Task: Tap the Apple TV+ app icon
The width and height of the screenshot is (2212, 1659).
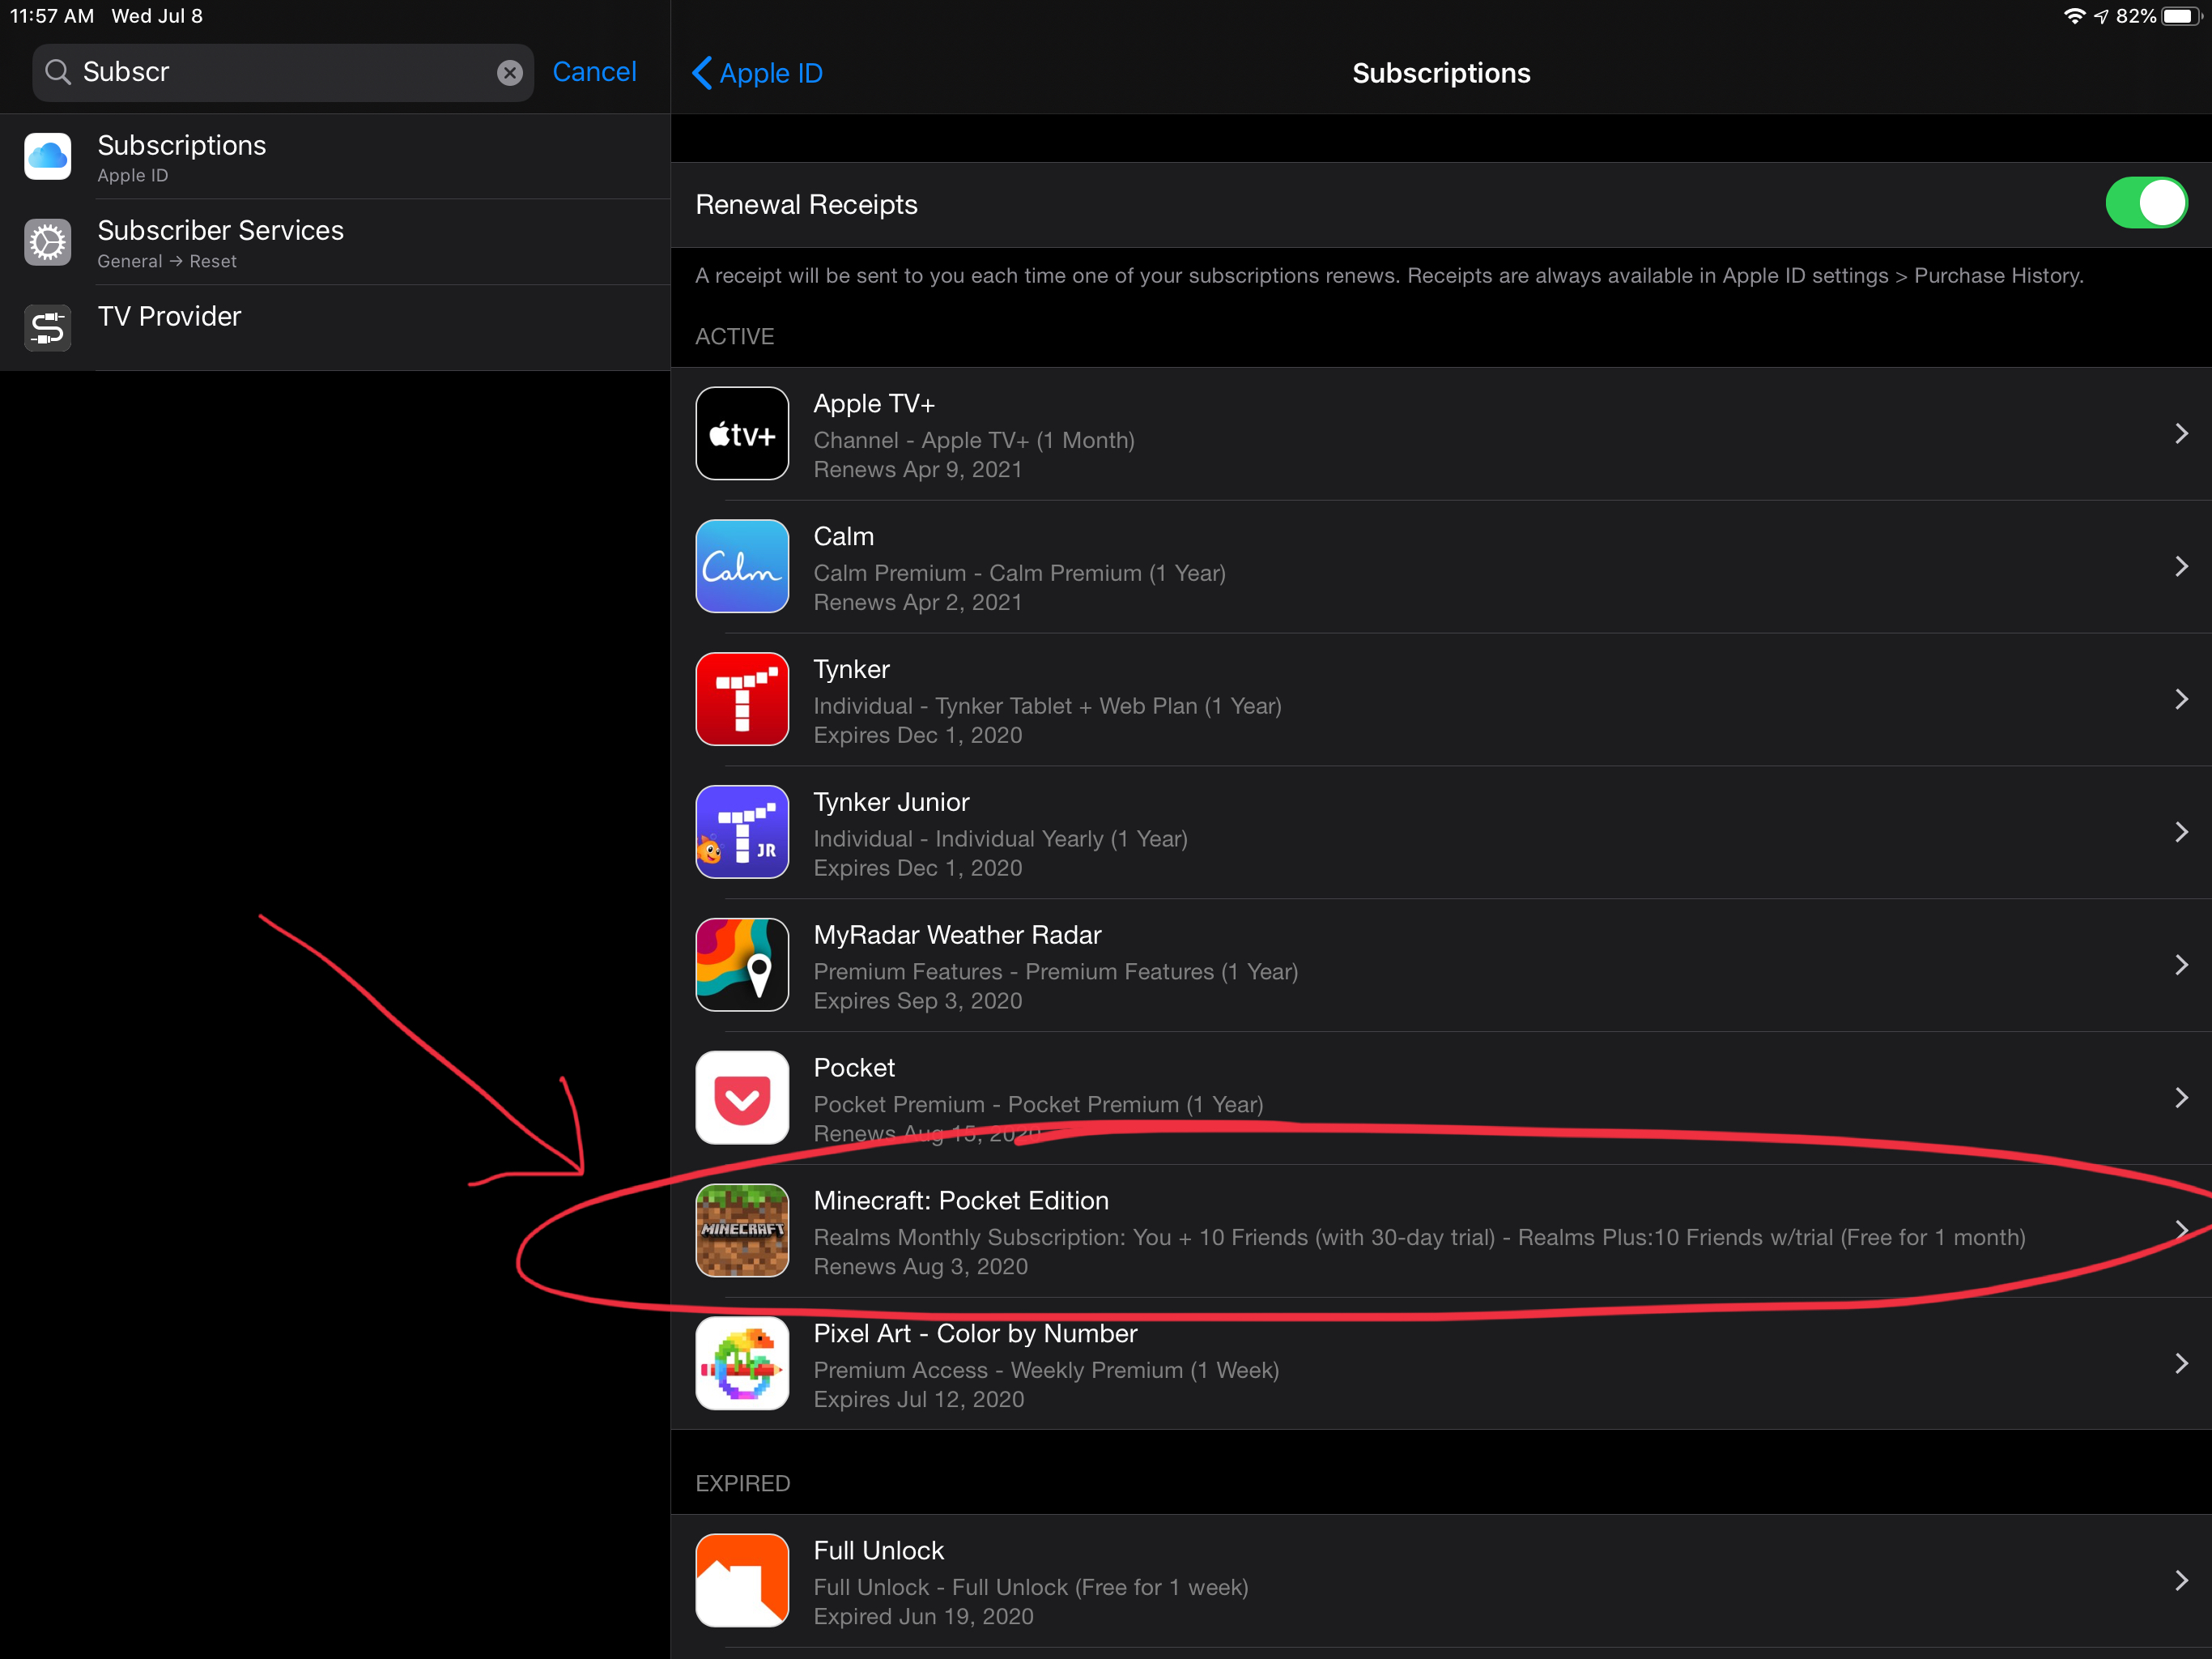Action: coord(742,433)
